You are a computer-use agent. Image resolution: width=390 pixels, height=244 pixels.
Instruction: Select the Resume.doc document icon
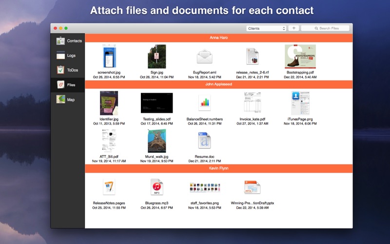[204, 141]
